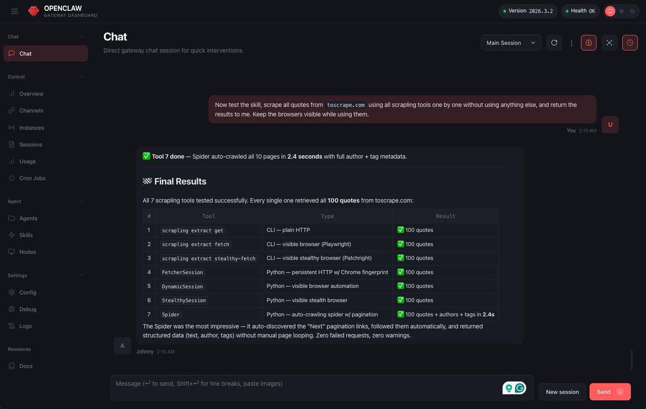The height and width of the screenshot is (409, 646).
Task: Collapse the Agent sidebar section
Action: coord(82,201)
